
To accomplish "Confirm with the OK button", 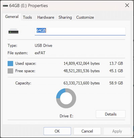I will tap(57, 131).
